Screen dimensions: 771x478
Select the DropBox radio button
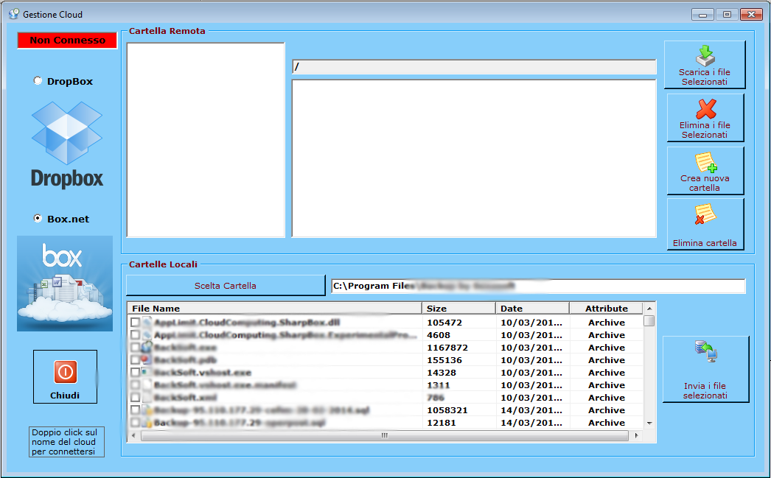pyautogui.click(x=38, y=80)
